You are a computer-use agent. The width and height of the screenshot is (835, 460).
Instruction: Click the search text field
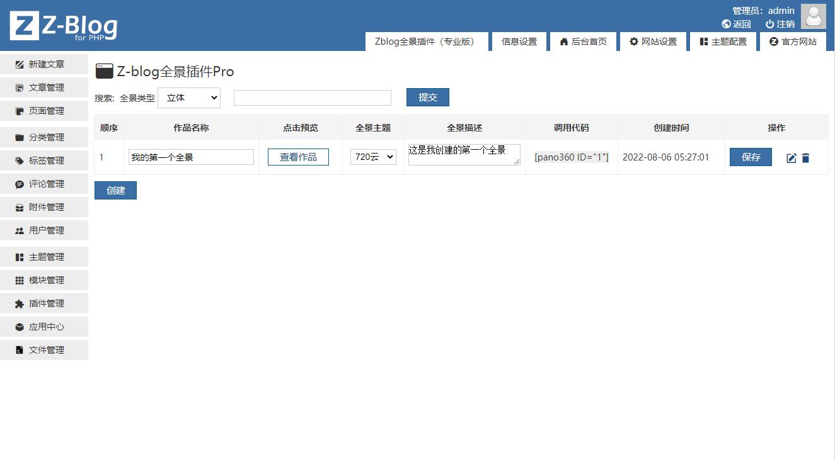tap(313, 98)
